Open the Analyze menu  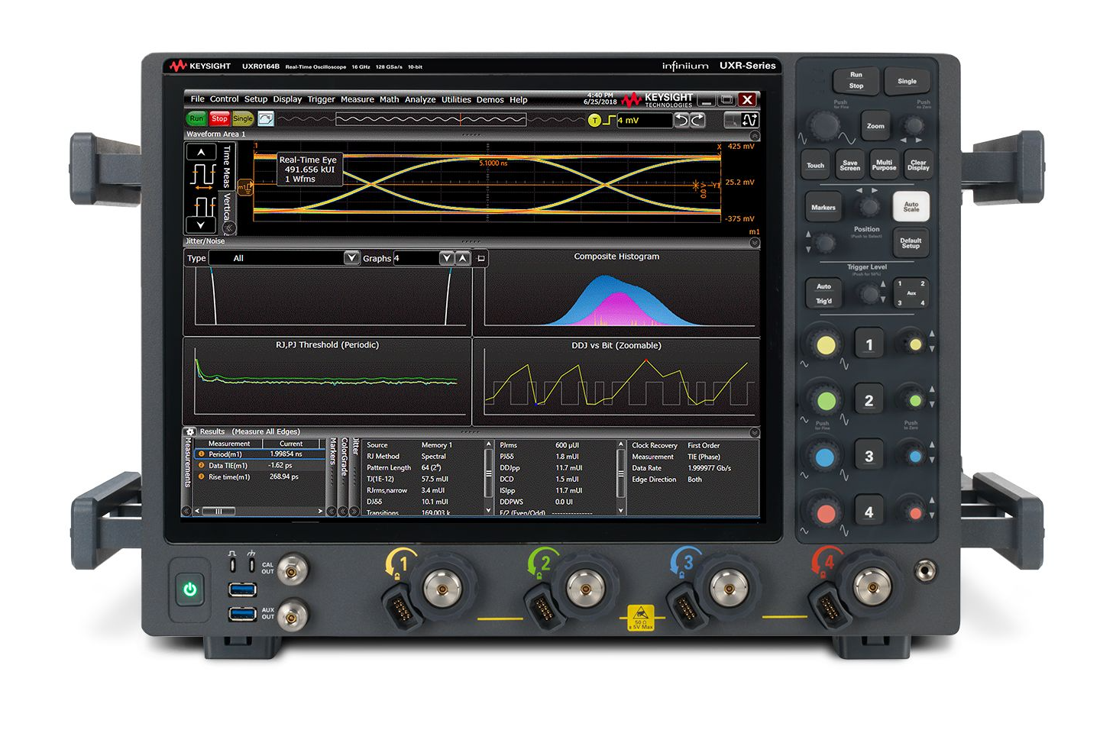[x=420, y=100]
